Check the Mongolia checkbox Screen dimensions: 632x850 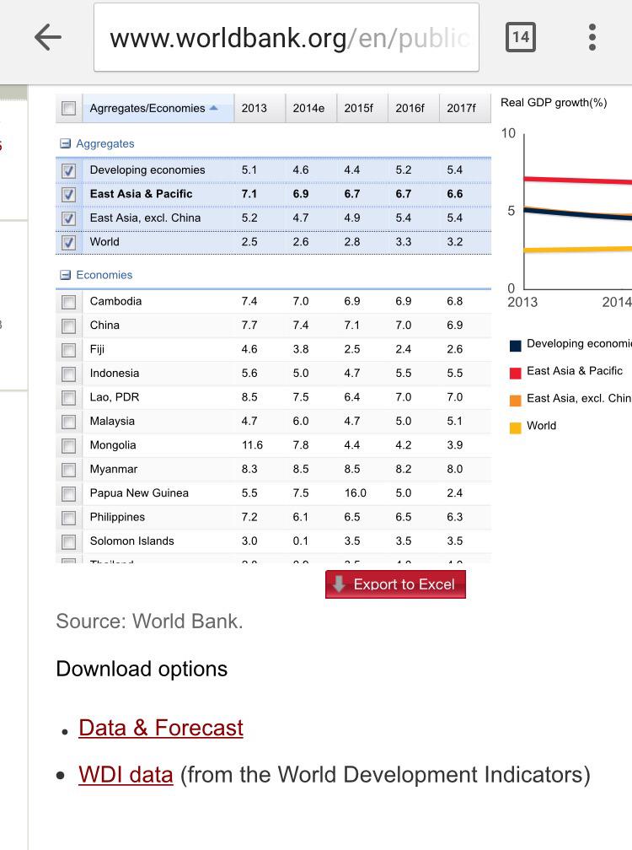pos(69,446)
